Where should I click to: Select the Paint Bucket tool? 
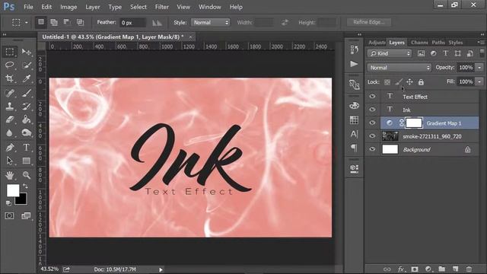click(x=27, y=119)
